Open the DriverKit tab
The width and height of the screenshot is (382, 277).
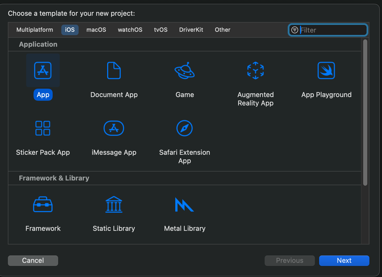tap(191, 30)
